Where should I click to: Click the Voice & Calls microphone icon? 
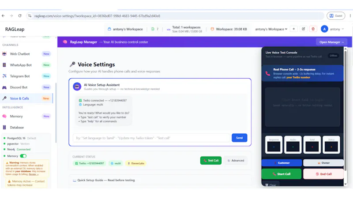(4, 98)
